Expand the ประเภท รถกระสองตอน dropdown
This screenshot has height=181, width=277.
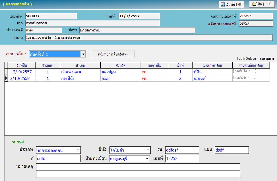click(78, 150)
